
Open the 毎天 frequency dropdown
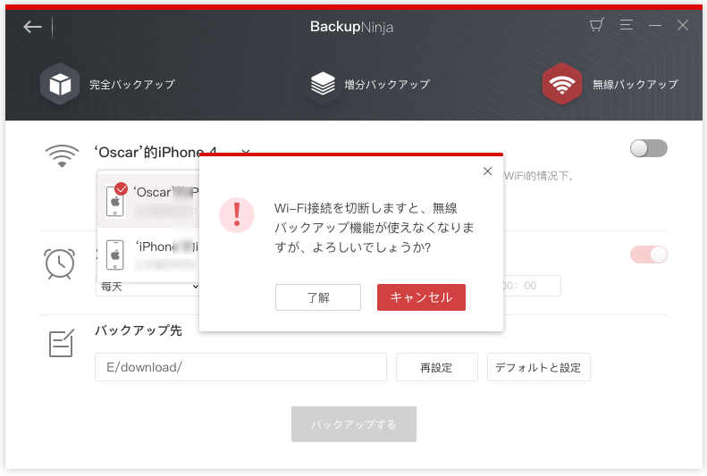pyautogui.click(x=147, y=287)
